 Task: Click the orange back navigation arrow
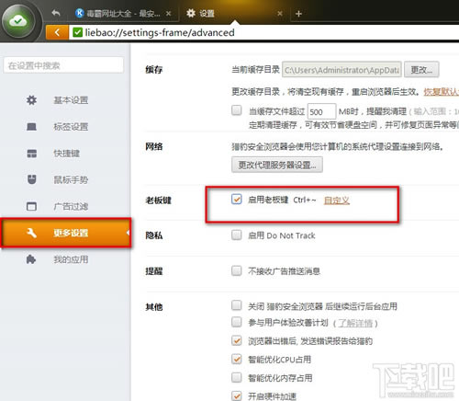57,32
